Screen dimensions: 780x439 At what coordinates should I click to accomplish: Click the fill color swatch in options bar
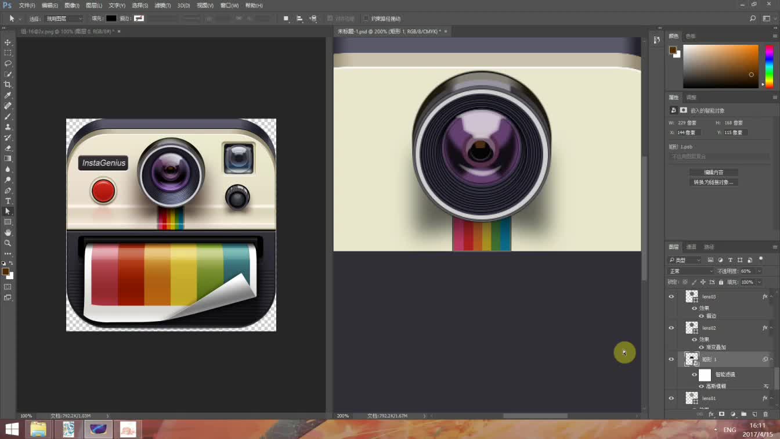coord(111,19)
